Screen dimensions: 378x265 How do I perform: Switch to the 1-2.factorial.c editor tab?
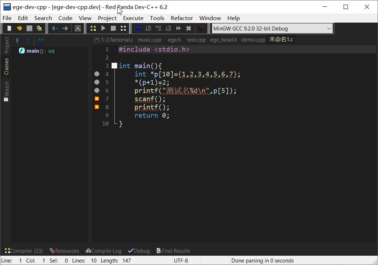click(114, 39)
